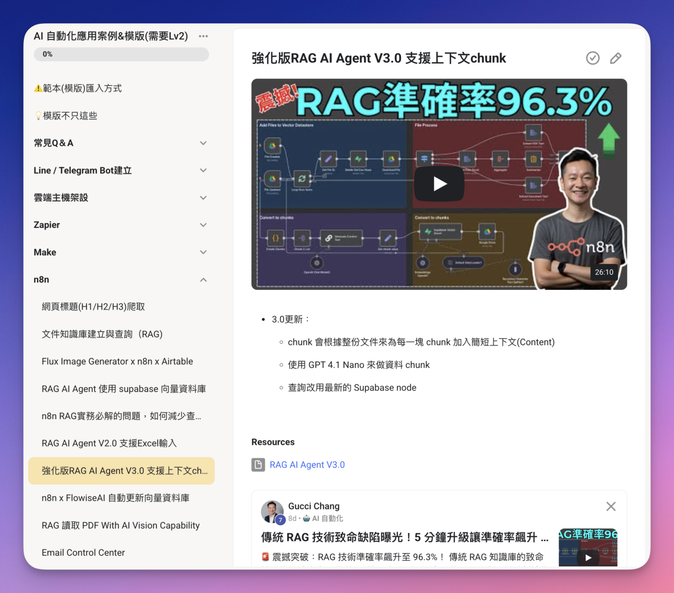Open RAG AI Agent 使用 supabase 向量資料庫

tap(124, 389)
